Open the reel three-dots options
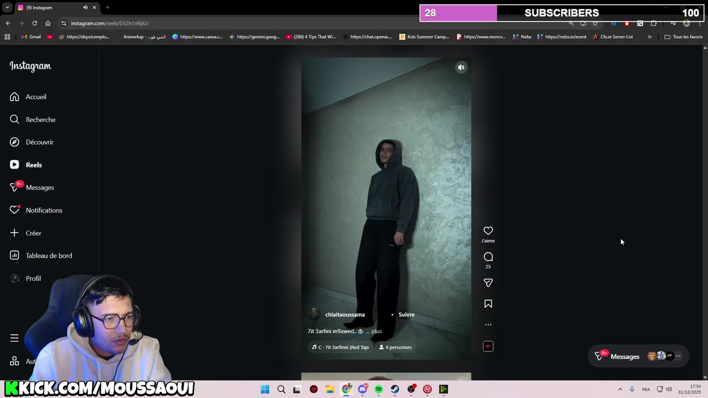Image resolution: width=708 pixels, height=398 pixels. [488, 324]
